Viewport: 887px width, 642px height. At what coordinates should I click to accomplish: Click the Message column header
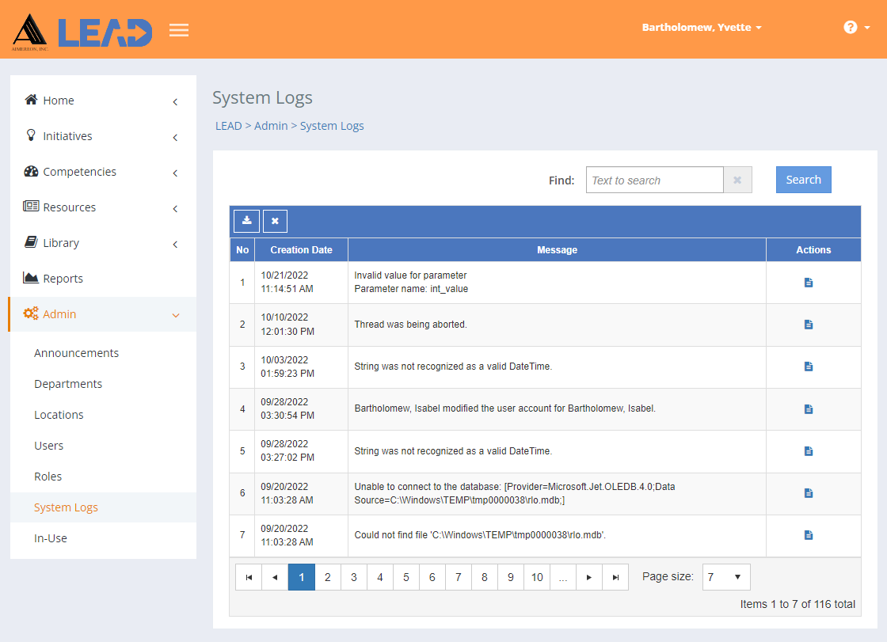pos(558,250)
